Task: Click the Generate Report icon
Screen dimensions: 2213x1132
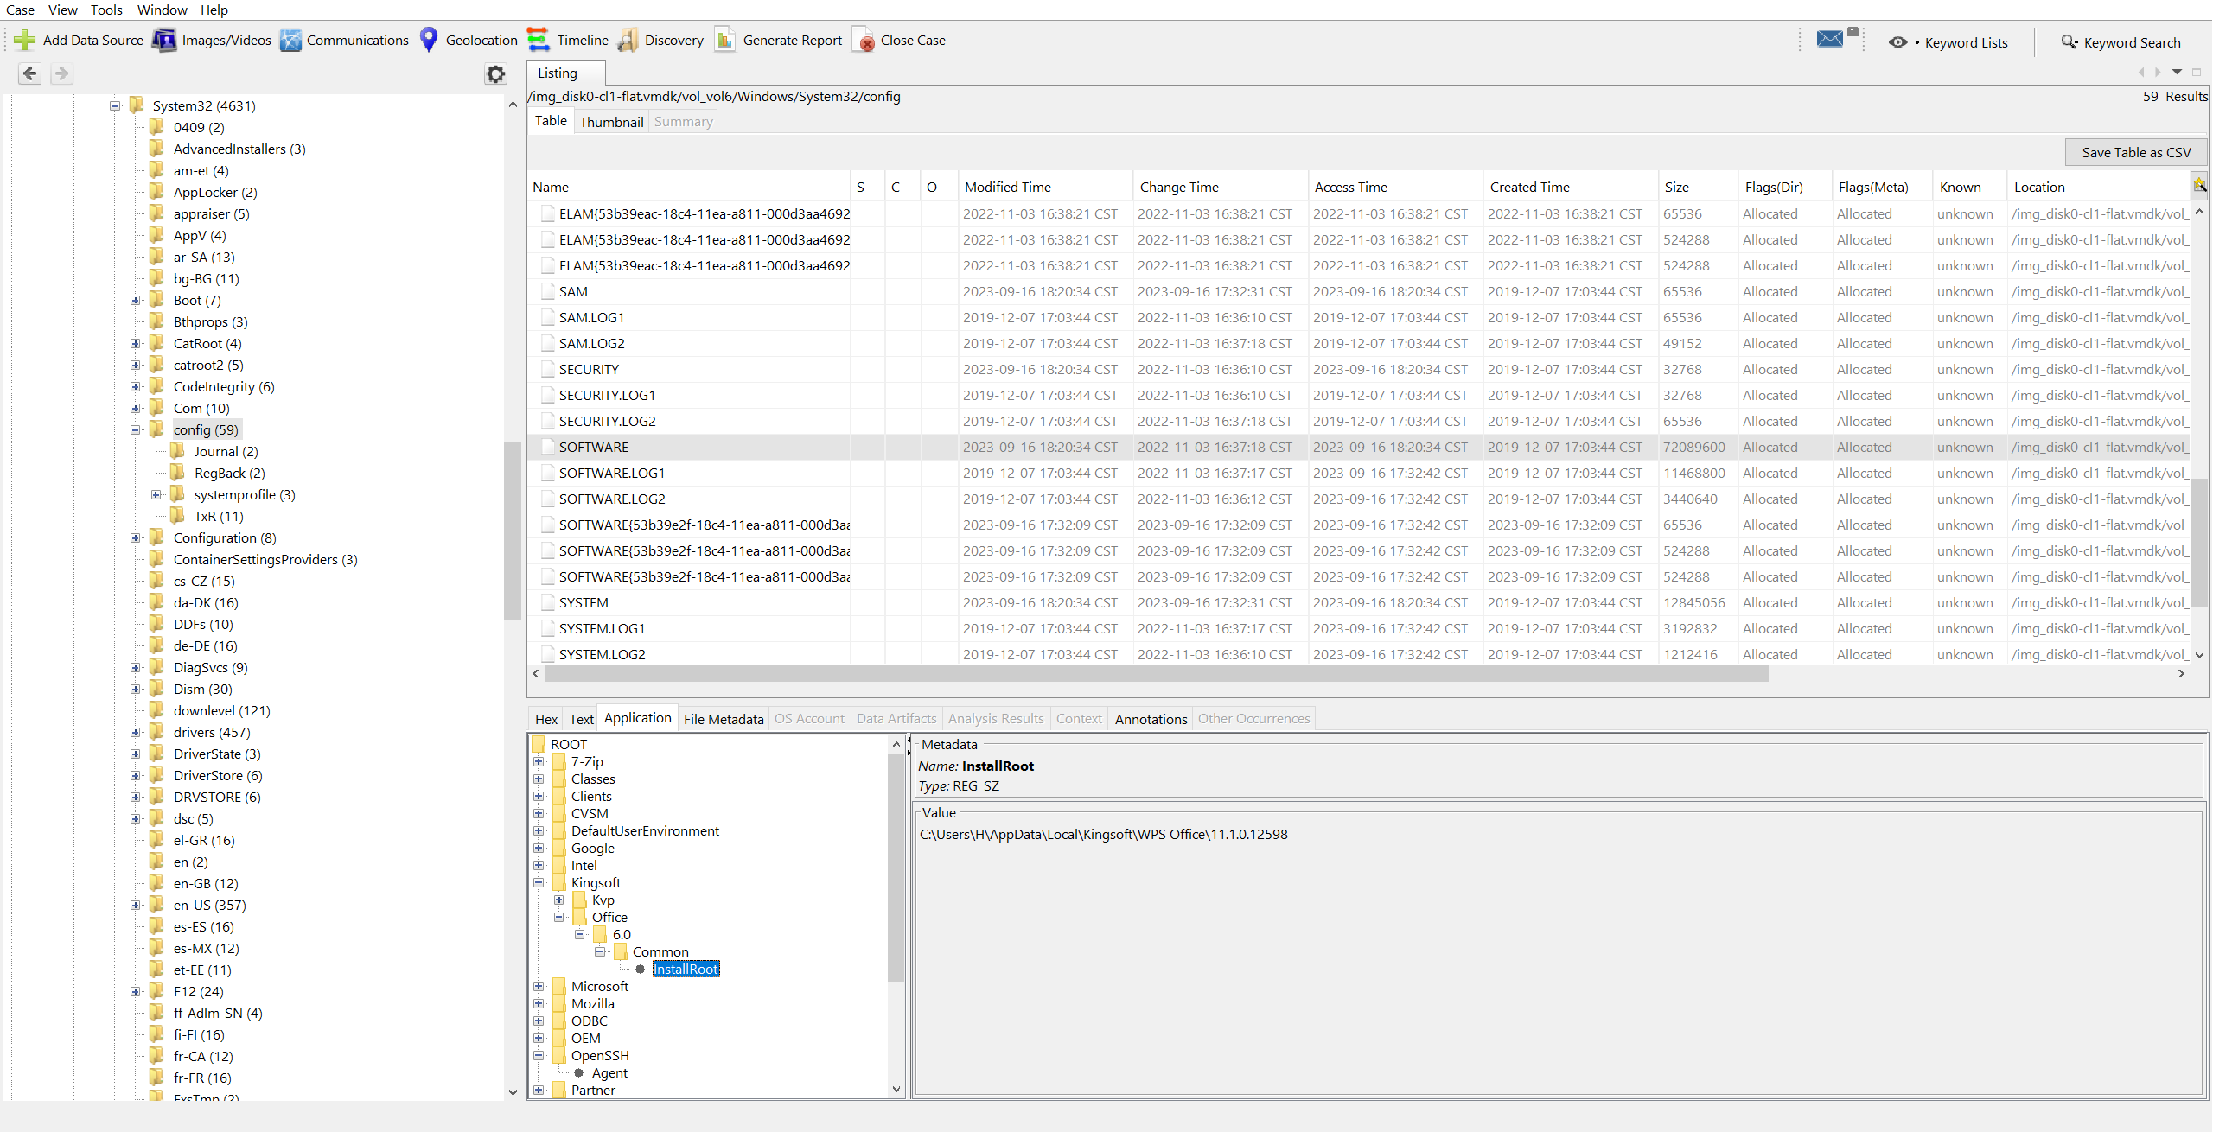Action: pos(725,40)
